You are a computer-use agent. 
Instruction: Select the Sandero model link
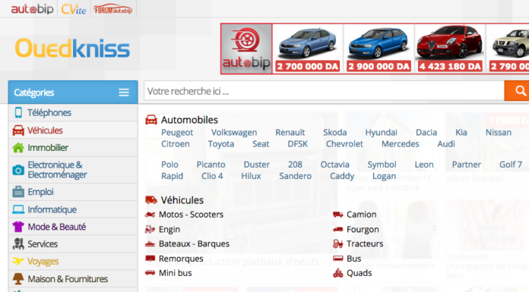click(x=295, y=176)
